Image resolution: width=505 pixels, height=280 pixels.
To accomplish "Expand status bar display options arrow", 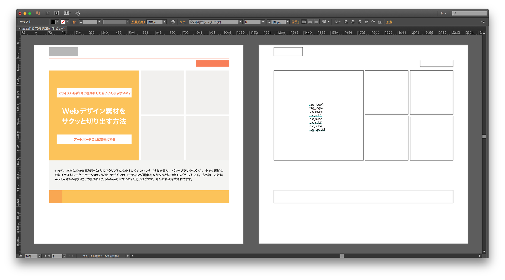I will [x=128, y=256].
